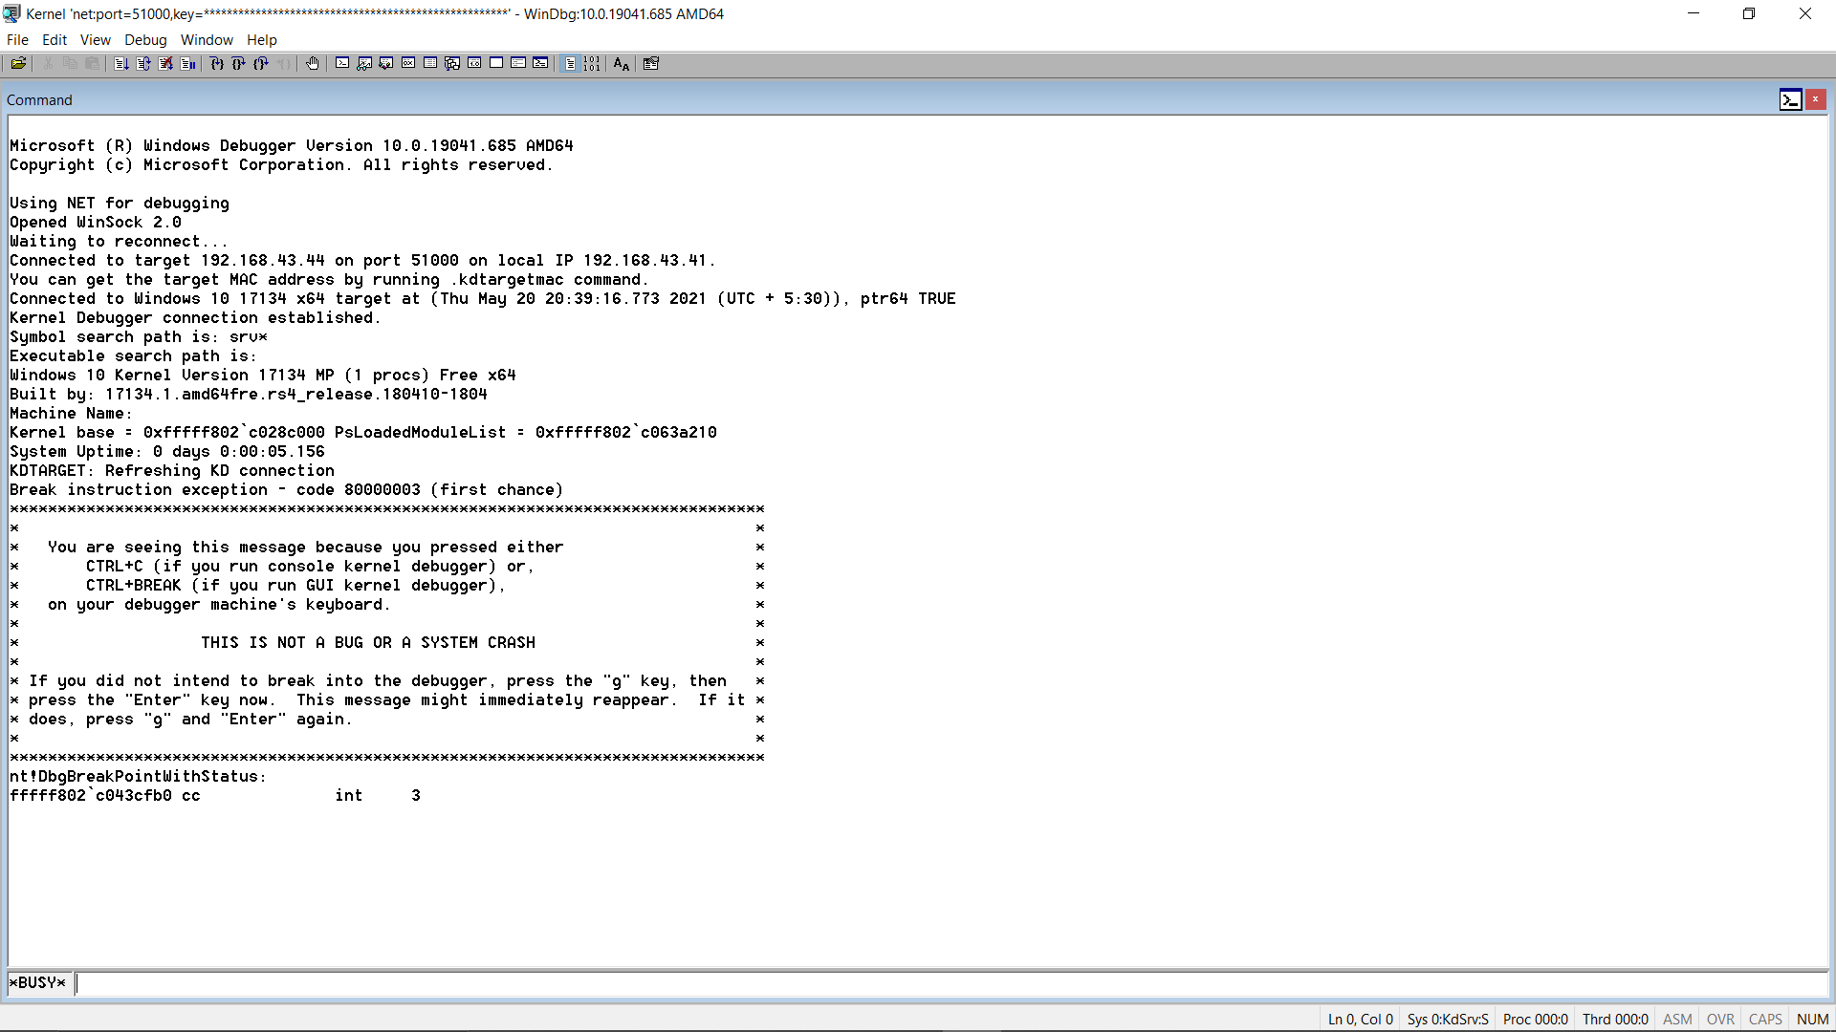Click the Step Into toolbar icon
This screenshot has height=1032, width=1836.
[217, 64]
